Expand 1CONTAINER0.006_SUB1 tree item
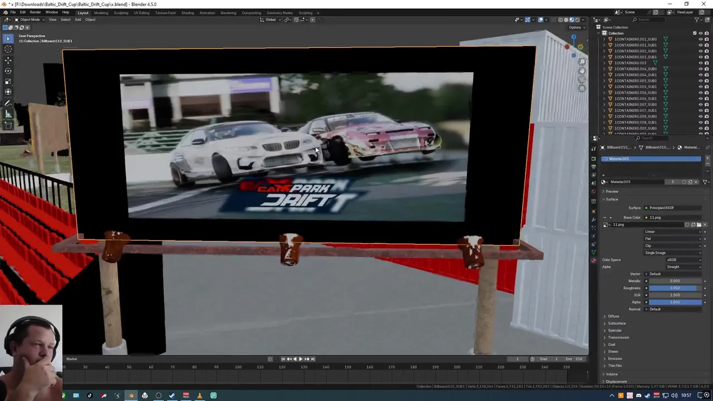Screen dimensions: 713x401 (604, 99)
